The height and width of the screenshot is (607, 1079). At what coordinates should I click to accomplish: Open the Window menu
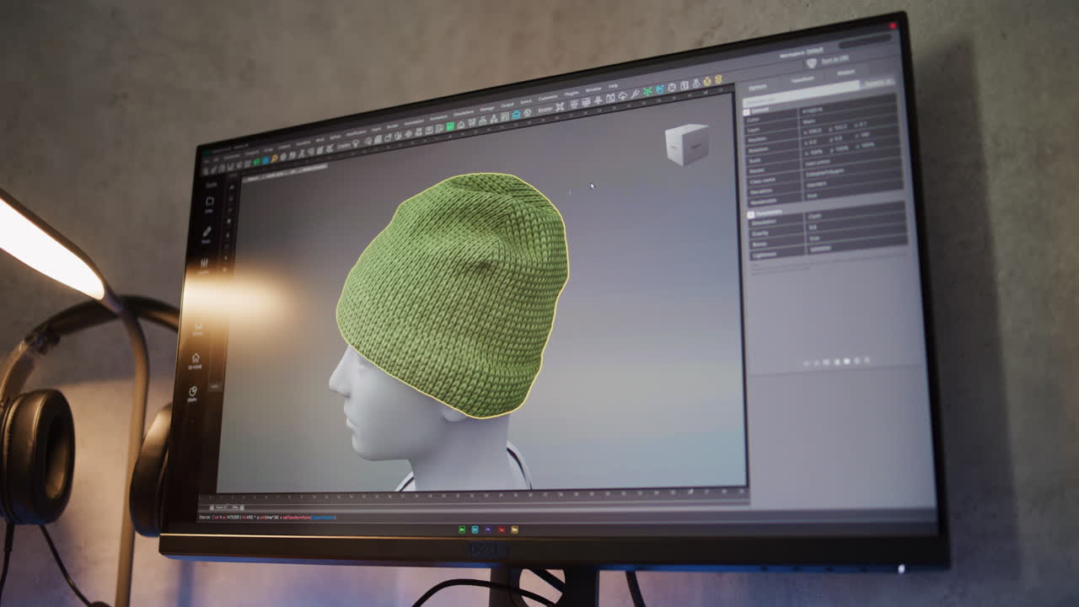[x=593, y=89]
